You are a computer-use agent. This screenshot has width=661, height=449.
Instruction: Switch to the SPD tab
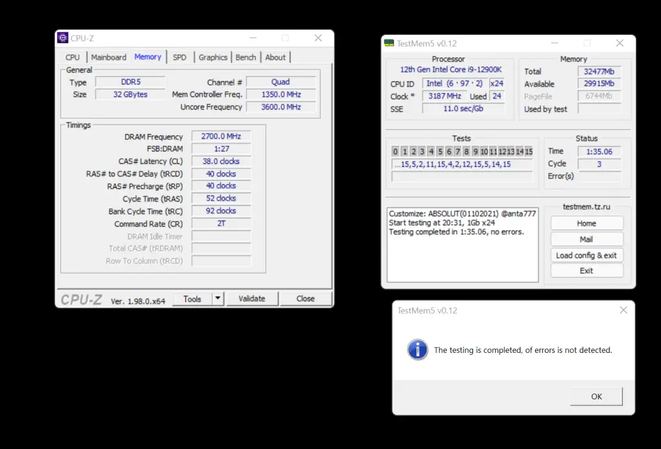point(179,57)
